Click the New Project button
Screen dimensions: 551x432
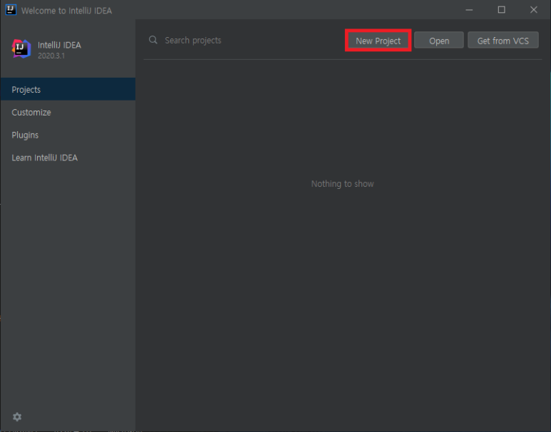(x=378, y=41)
